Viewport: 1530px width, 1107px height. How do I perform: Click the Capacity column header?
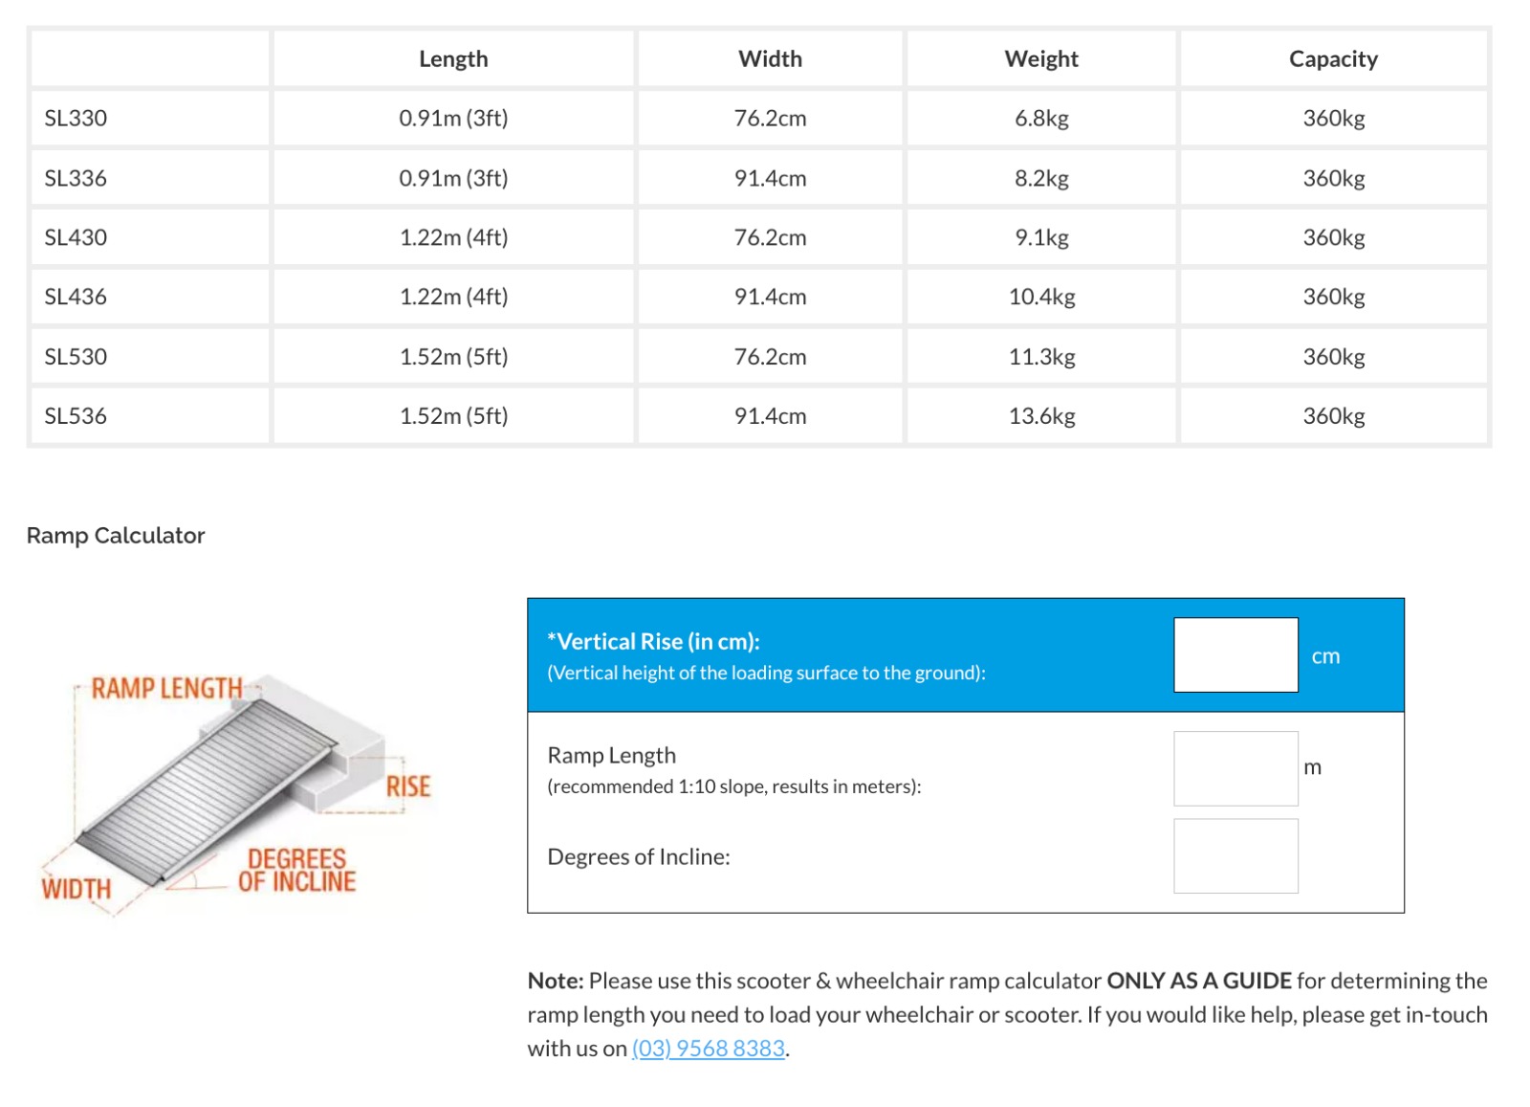click(1332, 59)
